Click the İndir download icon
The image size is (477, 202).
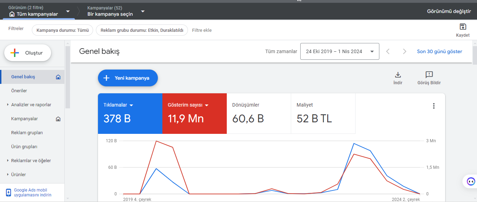398,75
